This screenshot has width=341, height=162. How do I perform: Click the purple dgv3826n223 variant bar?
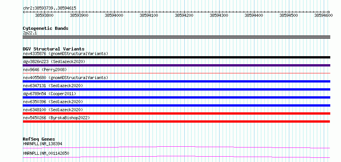tap(176, 65)
